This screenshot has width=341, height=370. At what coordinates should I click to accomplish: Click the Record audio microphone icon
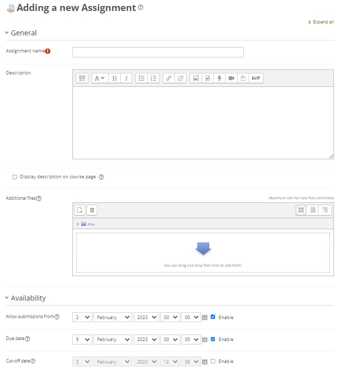pos(219,78)
